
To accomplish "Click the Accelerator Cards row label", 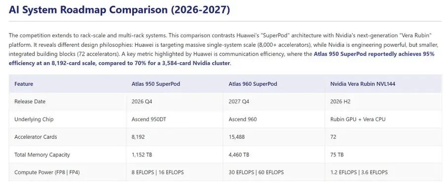I will tap(36, 137).
